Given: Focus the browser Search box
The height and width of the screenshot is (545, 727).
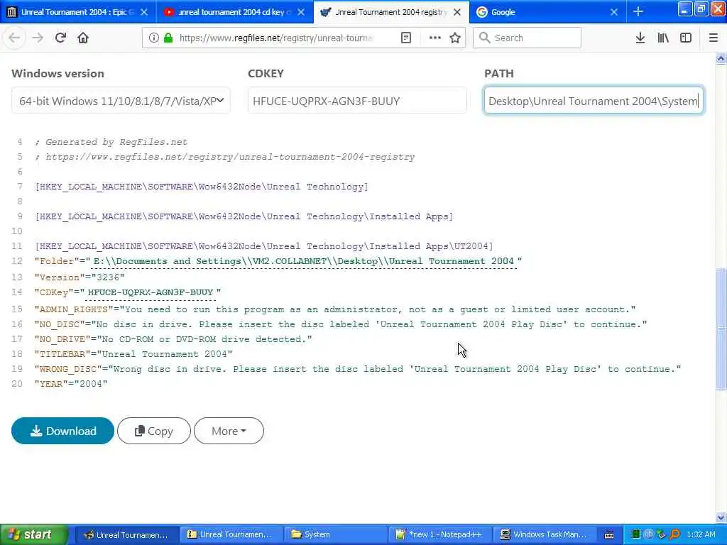Looking at the screenshot, I should (527, 38).
